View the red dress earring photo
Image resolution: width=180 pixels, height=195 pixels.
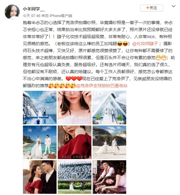(x=75, y=142)
